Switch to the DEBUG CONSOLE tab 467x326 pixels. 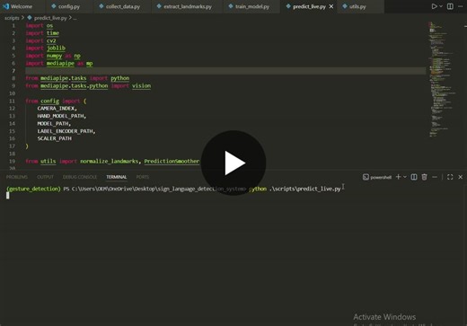(x=80, y=177)
